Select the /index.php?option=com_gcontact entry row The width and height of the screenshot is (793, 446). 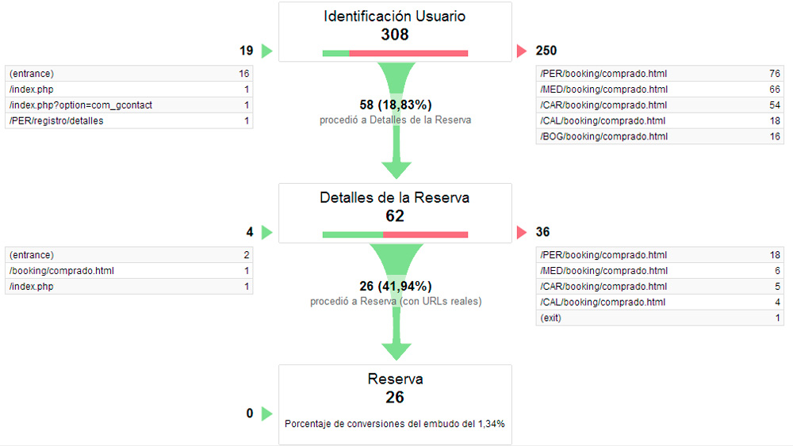click(x=128, y=105)
